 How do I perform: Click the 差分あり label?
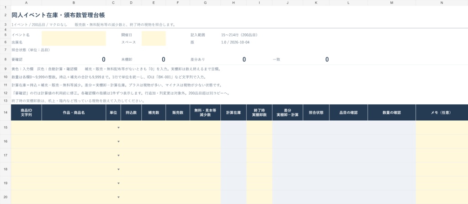tap(197, 59)
